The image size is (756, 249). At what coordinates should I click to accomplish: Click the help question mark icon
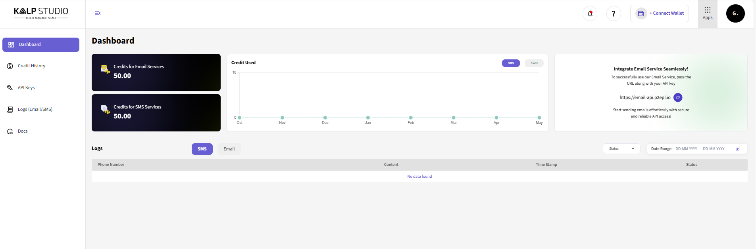(x=614, y=13)
